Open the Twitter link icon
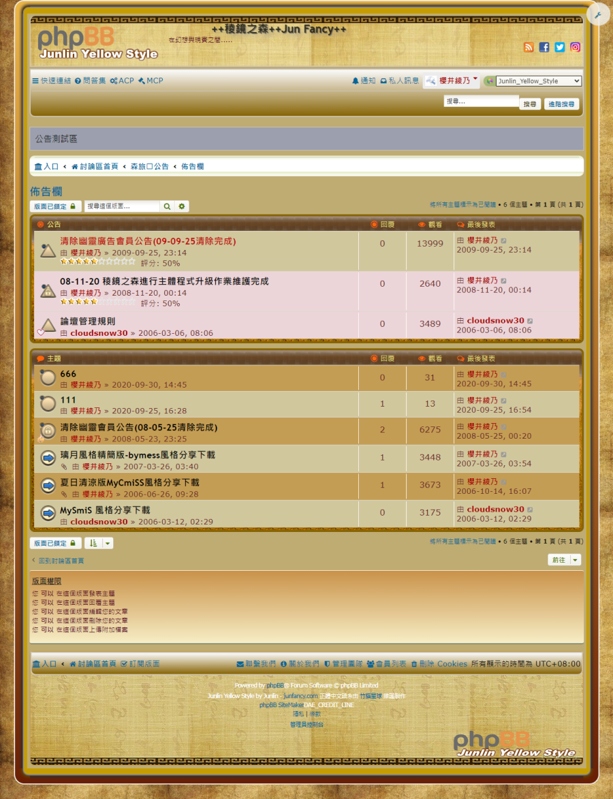This screenshot has height=799, width=613. pos(560,47)
